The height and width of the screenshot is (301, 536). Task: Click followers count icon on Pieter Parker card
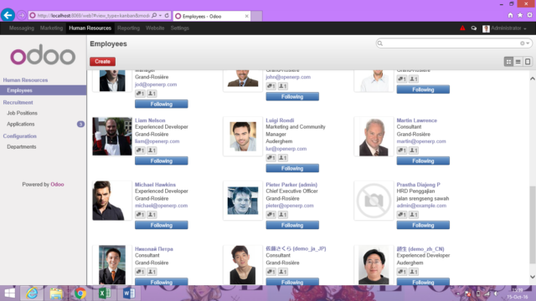[283, 215]
